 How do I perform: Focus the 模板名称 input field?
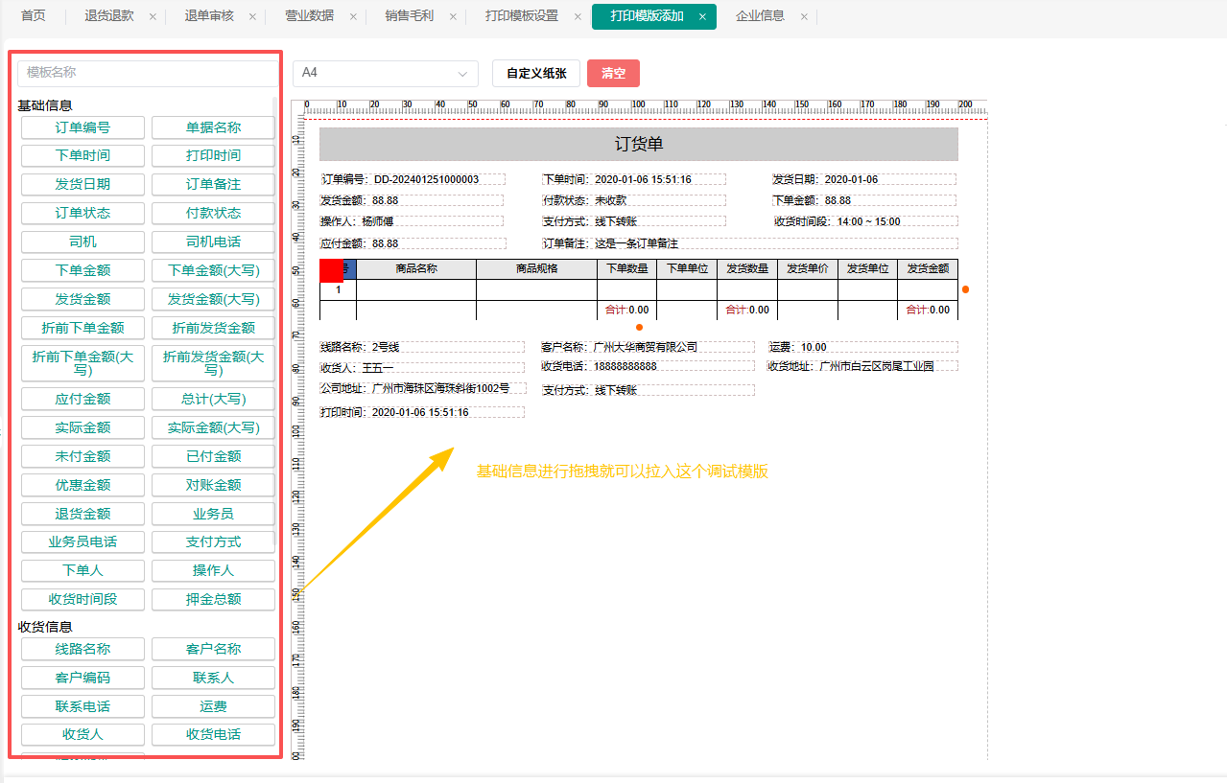(x=148, y=73)
